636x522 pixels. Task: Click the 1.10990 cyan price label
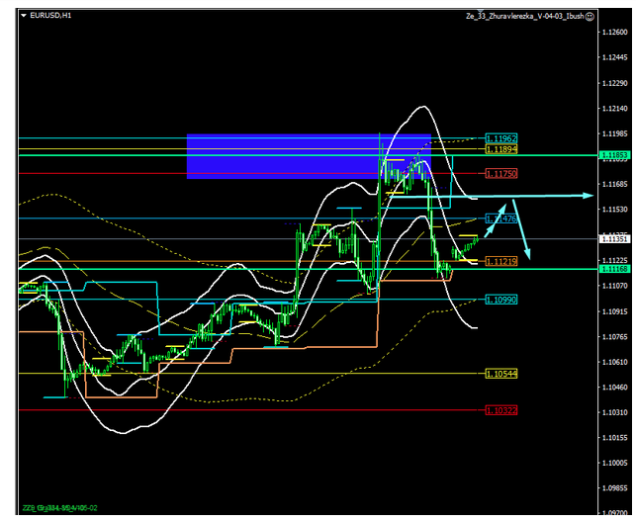[x=501, y=299]
